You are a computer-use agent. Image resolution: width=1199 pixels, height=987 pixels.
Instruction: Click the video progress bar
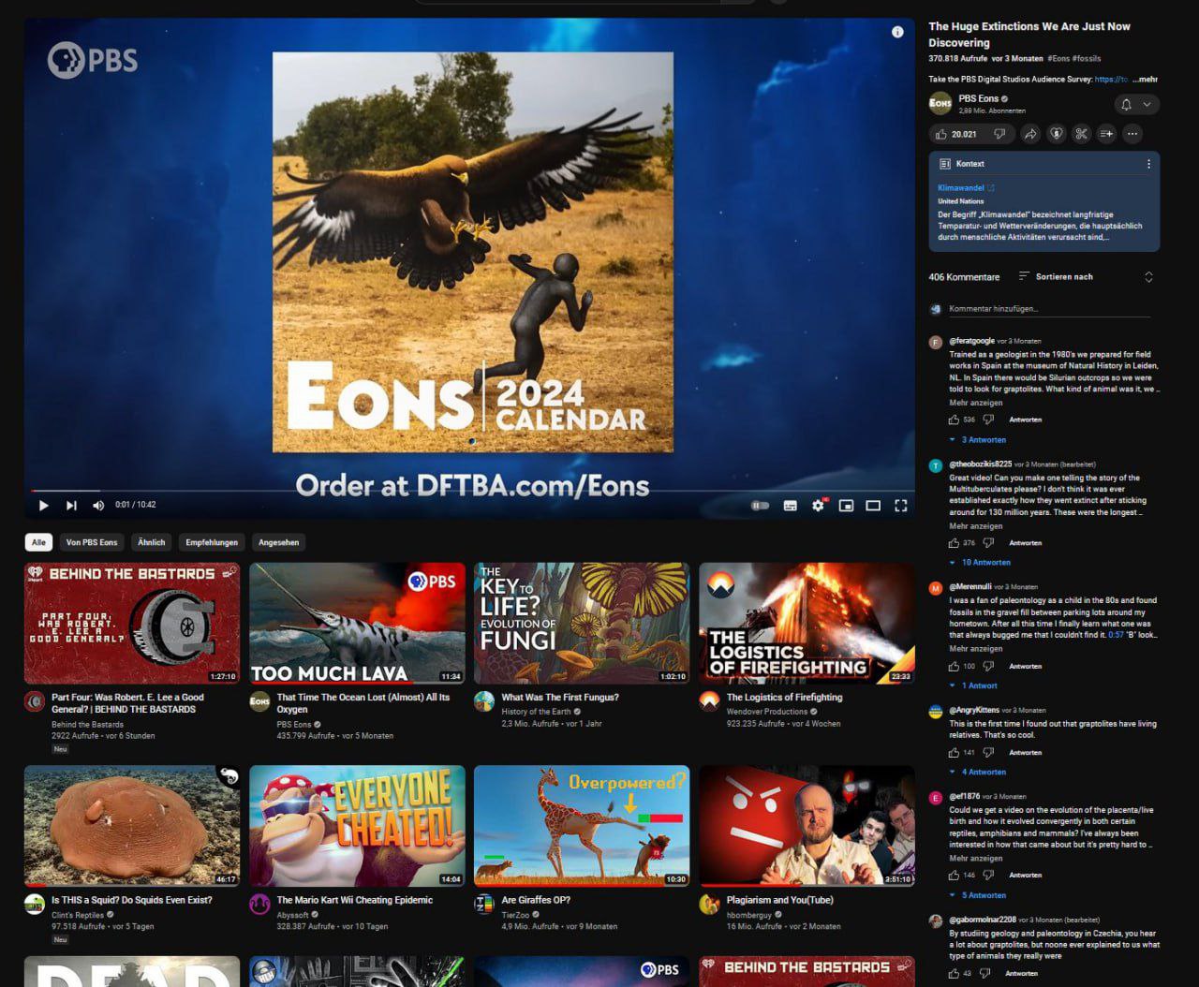click(469, 490)
